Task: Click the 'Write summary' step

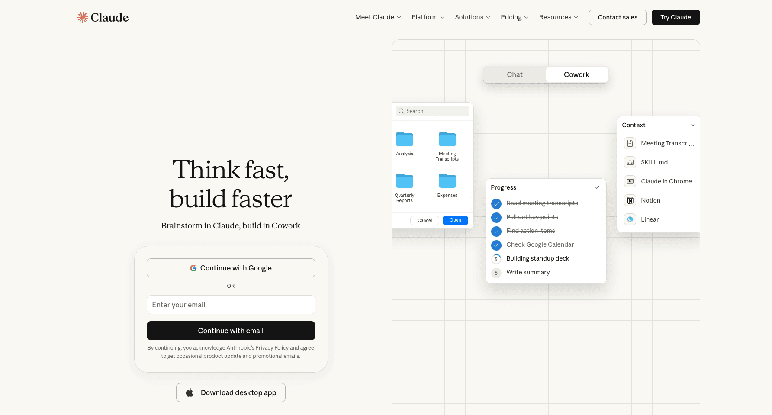Action: click(528, 272)
